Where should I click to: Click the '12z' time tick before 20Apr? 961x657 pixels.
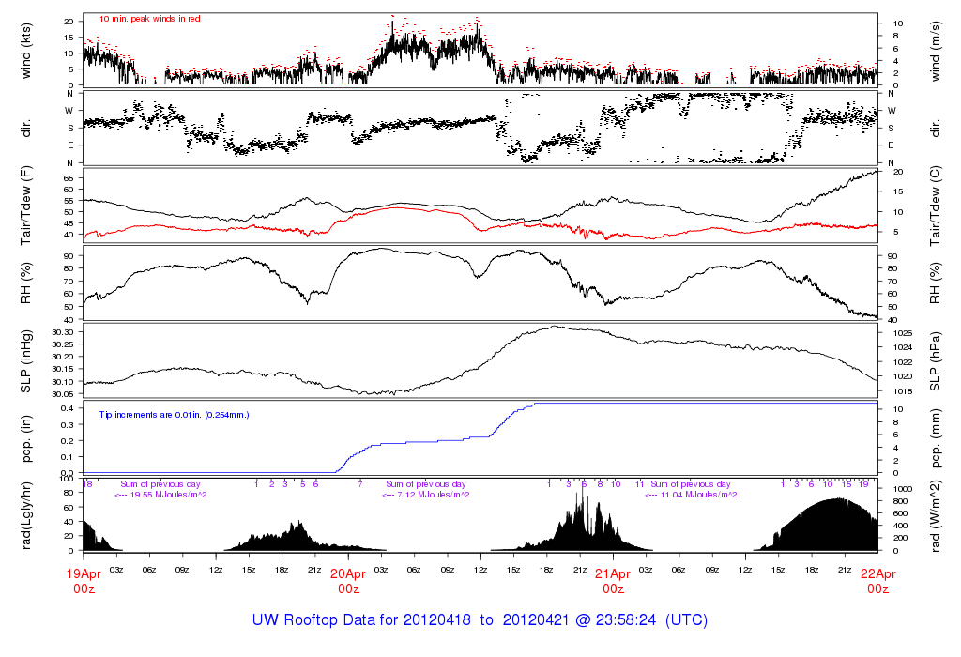pyautogui.click(x=216, y=570)
